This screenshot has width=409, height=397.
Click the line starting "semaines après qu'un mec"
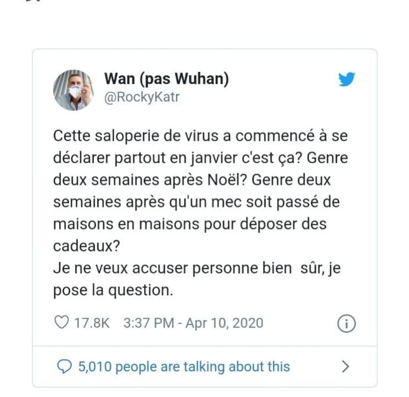pos(196,202)
